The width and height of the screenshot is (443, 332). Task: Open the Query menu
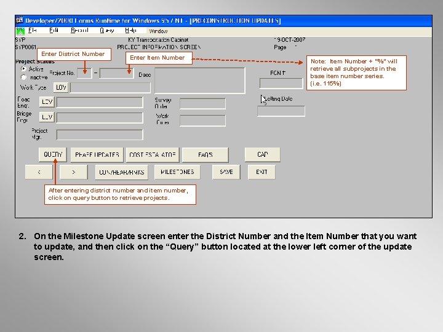click(x=107, y=30)
